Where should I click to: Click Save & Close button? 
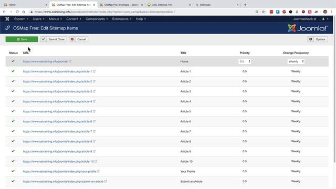coord(54,39)
